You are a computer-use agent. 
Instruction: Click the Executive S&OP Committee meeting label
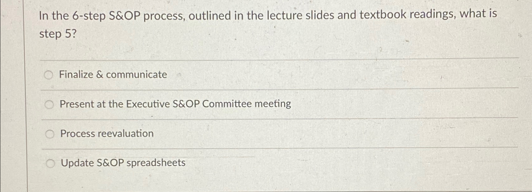click(175, 104)
